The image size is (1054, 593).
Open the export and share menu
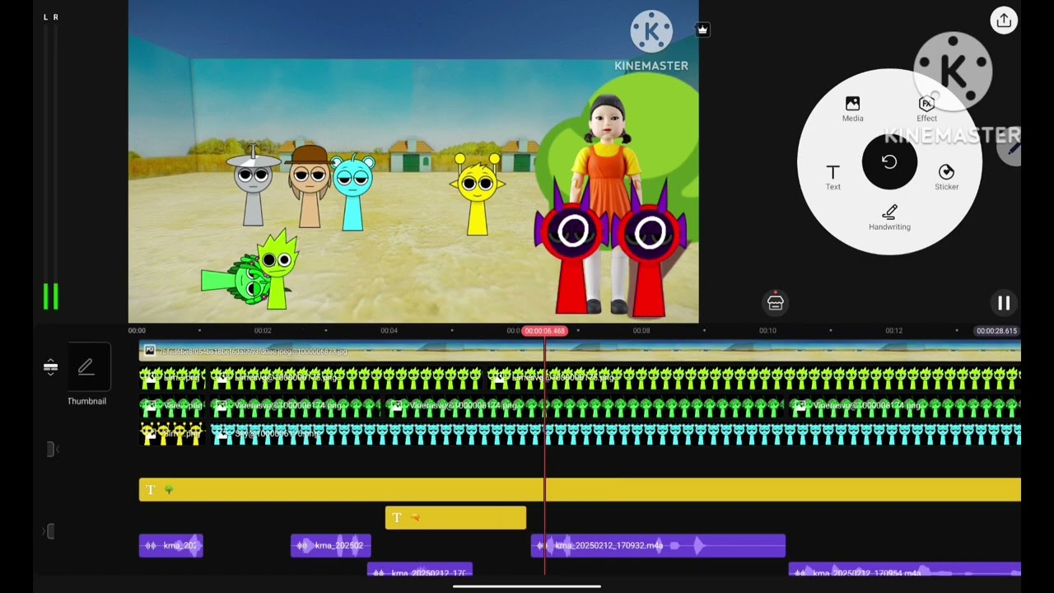[x=1004, y=21]
